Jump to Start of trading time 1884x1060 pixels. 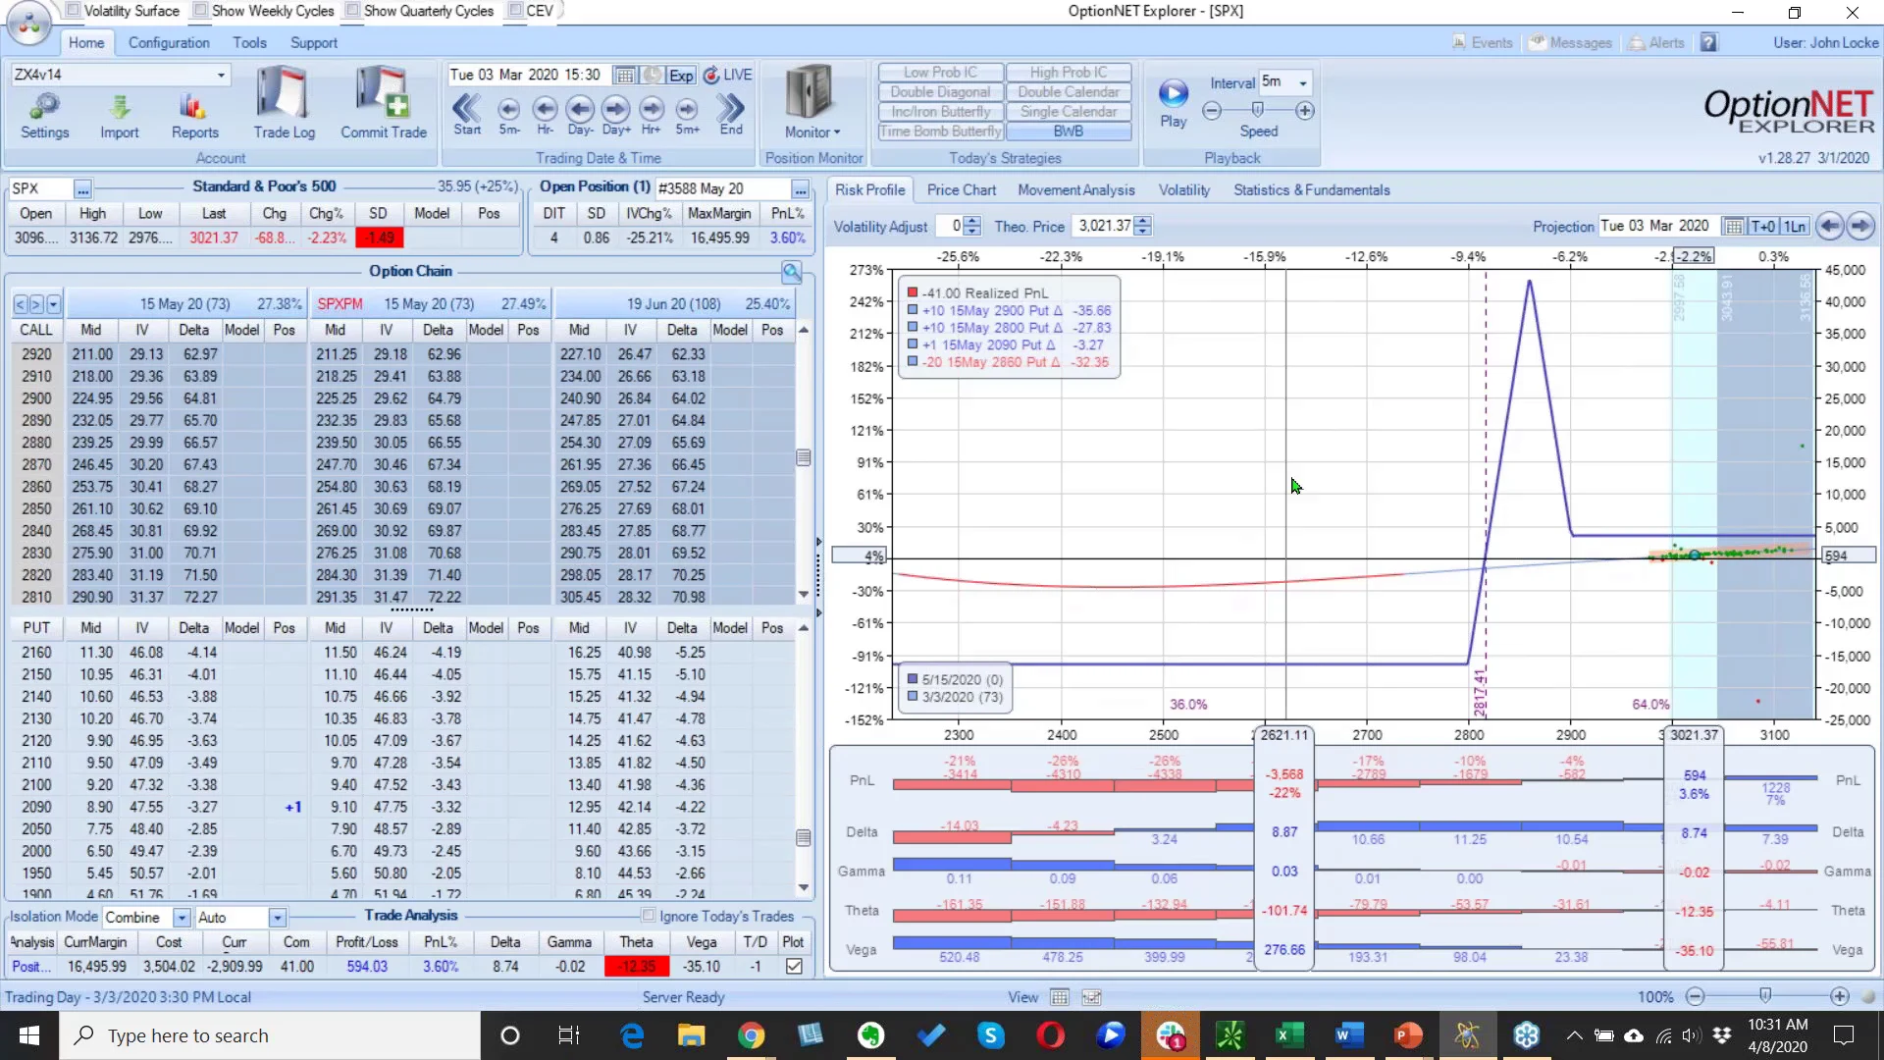tap(467, 114)
